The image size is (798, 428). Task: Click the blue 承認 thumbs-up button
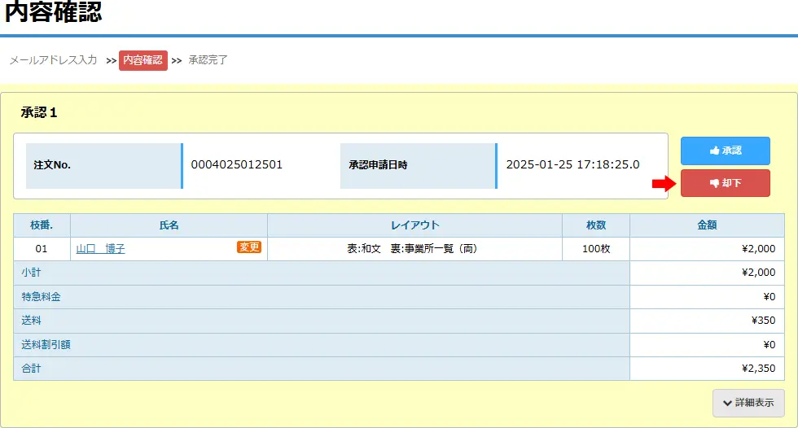725,151
